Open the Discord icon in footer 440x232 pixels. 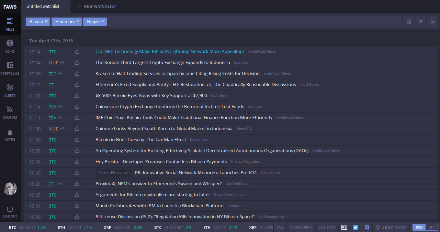(367, 228)
